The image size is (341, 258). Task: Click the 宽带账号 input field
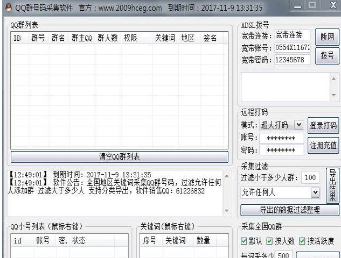point(292,47)
